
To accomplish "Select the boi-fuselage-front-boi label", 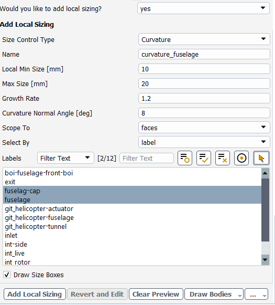I will (x=39, y=173).
